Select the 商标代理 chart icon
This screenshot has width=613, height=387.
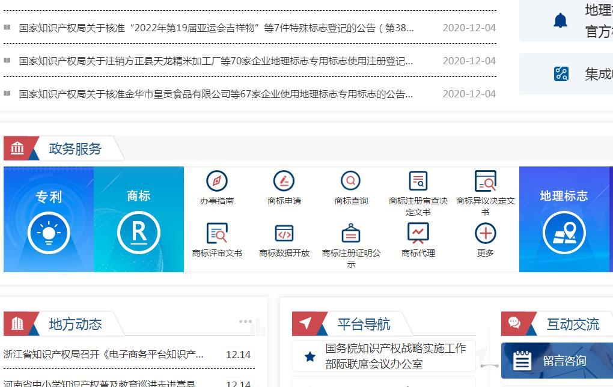tap(418, 231)
